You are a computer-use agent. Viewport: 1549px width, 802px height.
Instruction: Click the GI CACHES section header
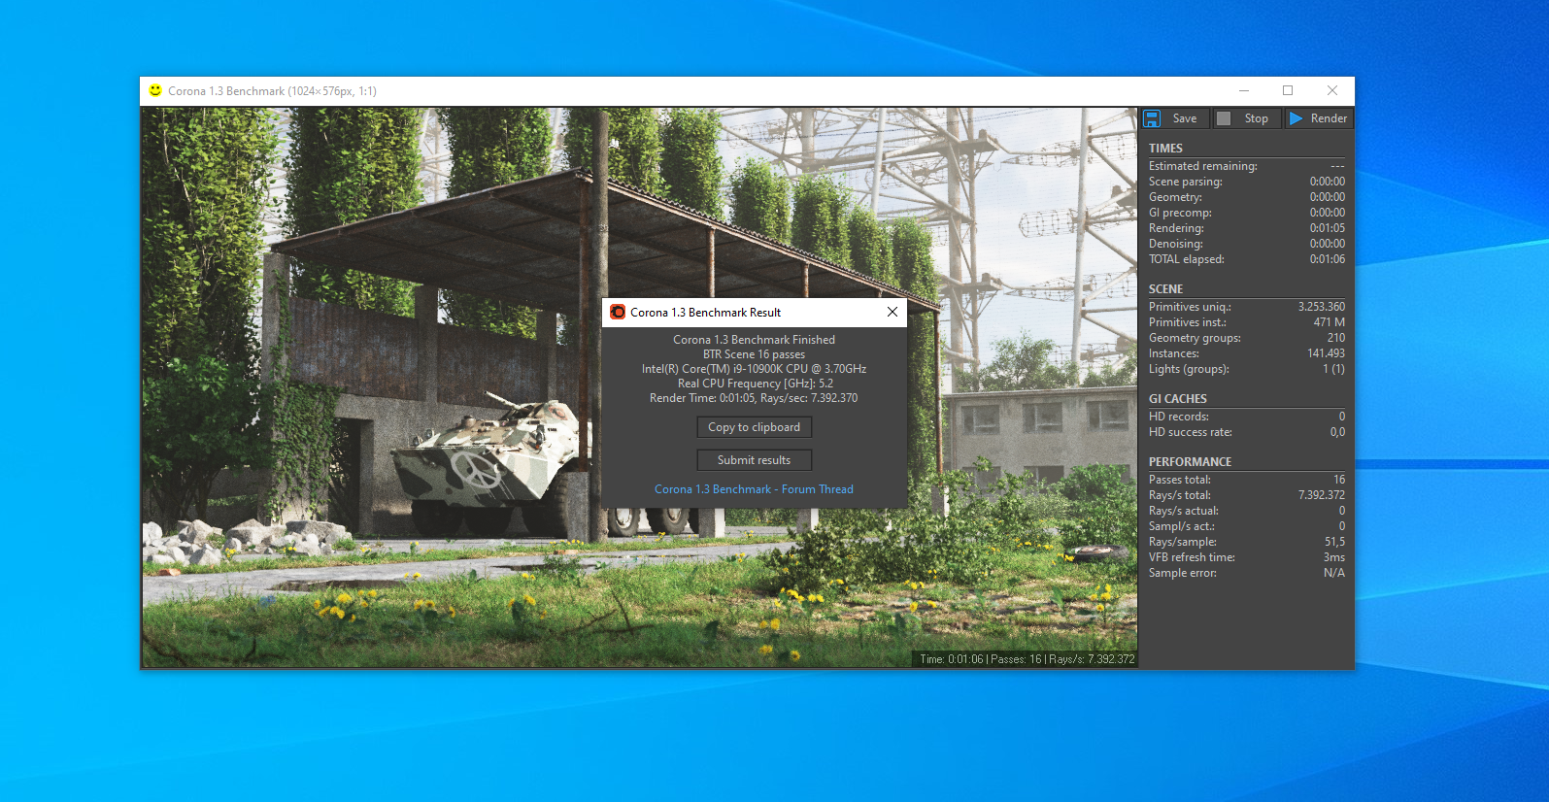1177,399
